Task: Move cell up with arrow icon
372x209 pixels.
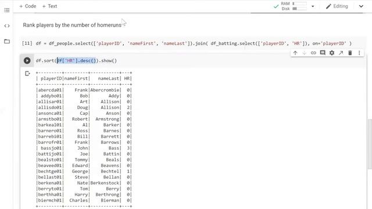Action: pos(295,53)
